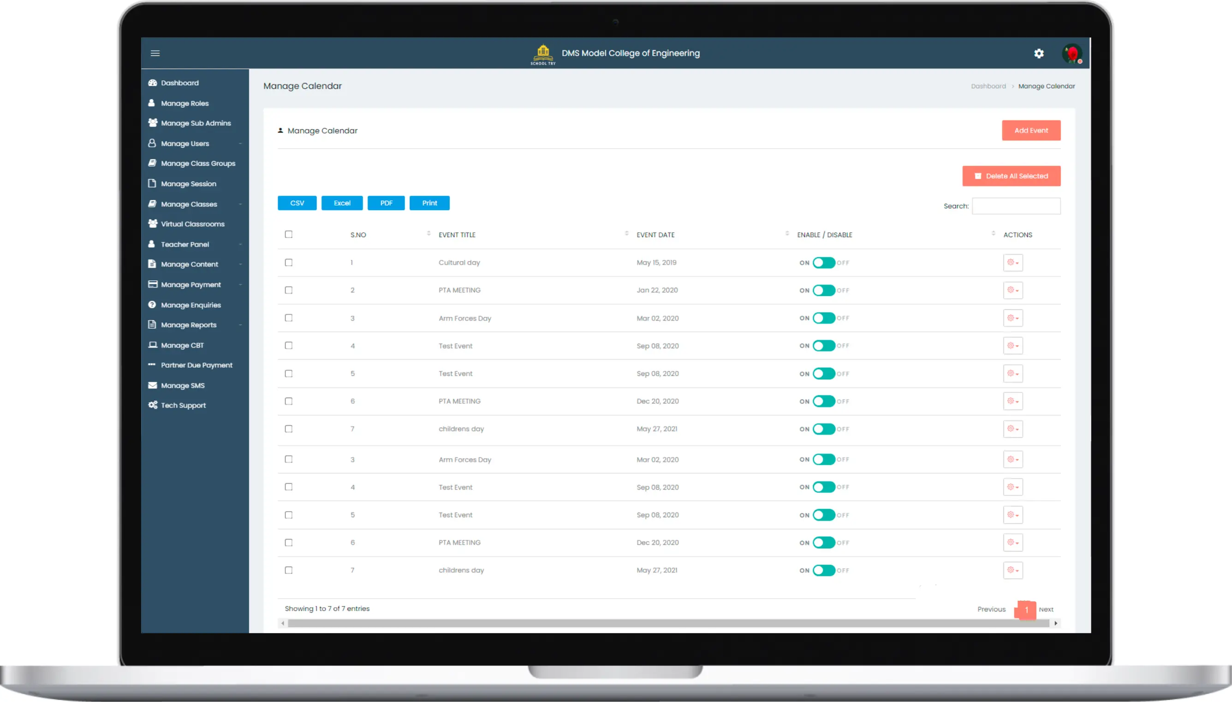Click the user profile avatar
The width and height of the screenshot is (1232, 702).
coord(1071,54)
